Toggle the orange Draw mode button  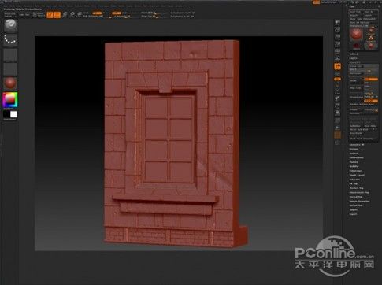(x=57, y=15)
